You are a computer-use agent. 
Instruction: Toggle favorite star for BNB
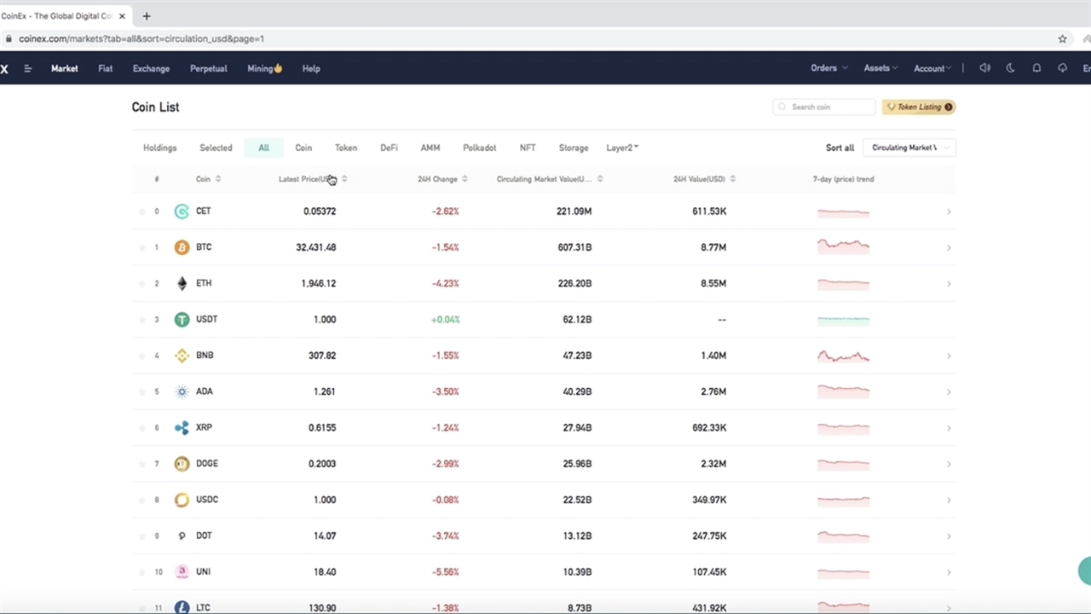click(141, 356)
